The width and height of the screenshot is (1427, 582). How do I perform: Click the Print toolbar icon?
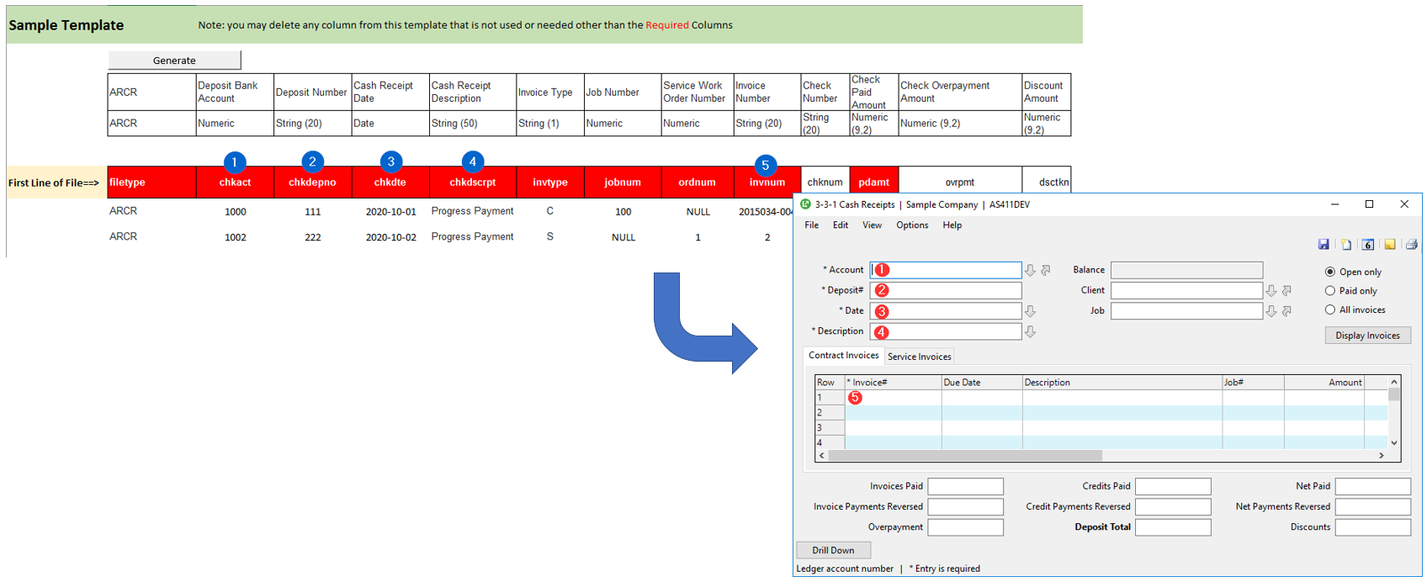point(1412,245)
